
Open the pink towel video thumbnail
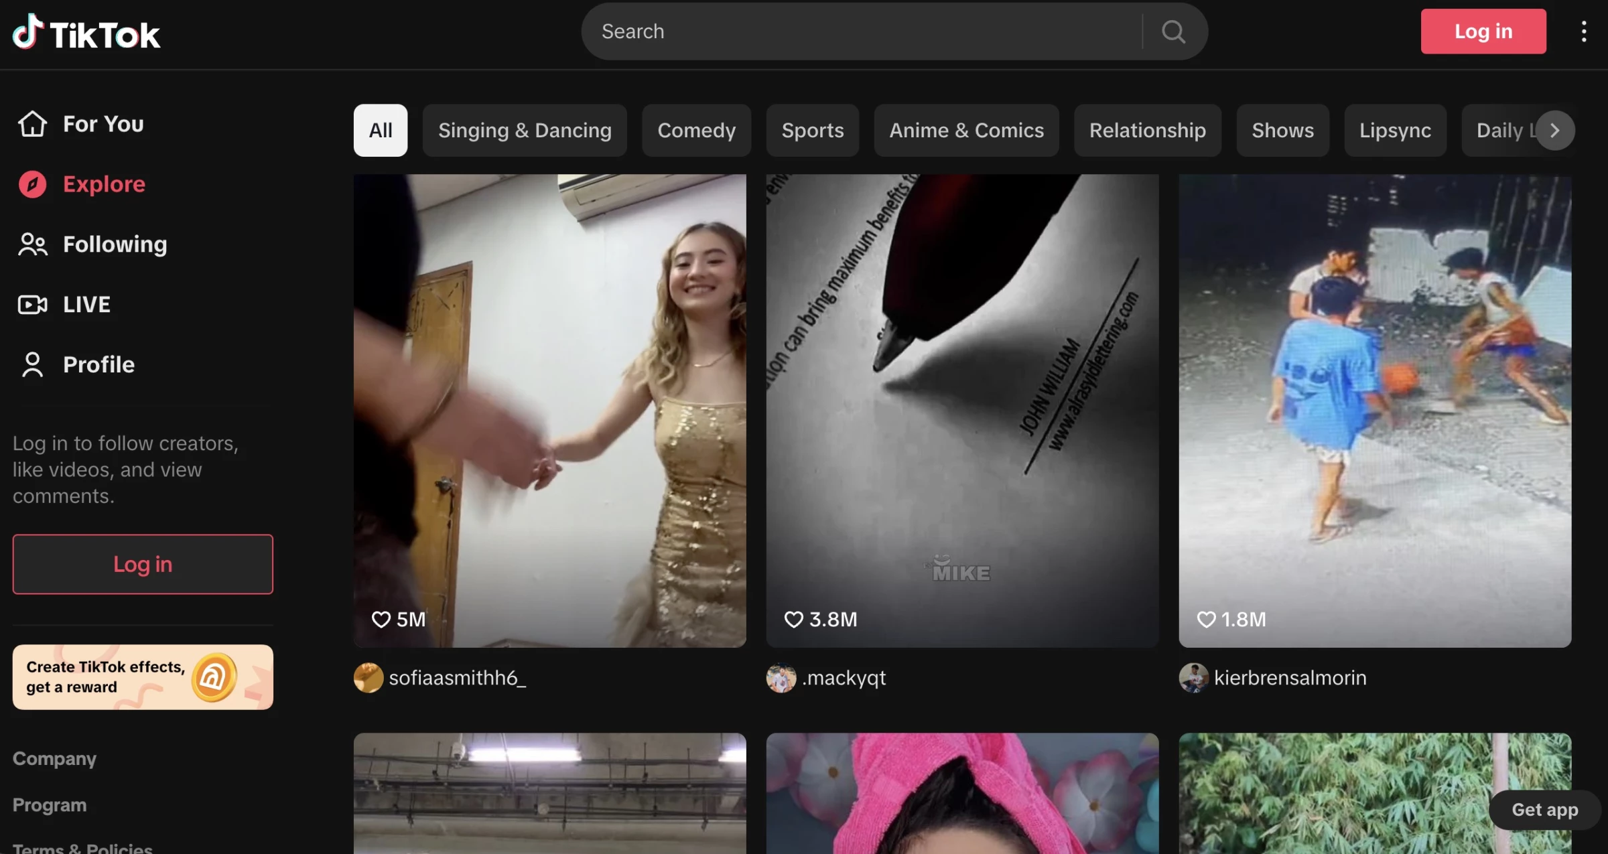click(x=963, y=793)
